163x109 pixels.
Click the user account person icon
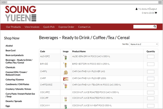click(x=137, y=9)
